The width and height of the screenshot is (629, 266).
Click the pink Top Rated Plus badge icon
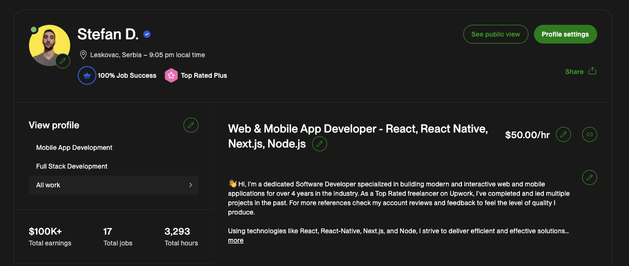point(171,75)
